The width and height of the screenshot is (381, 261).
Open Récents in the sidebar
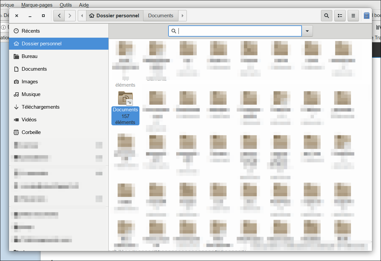(31, 31)
